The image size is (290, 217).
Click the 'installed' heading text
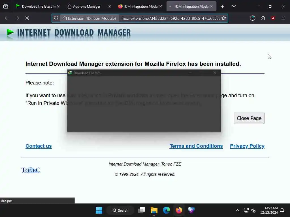(133, 64)
